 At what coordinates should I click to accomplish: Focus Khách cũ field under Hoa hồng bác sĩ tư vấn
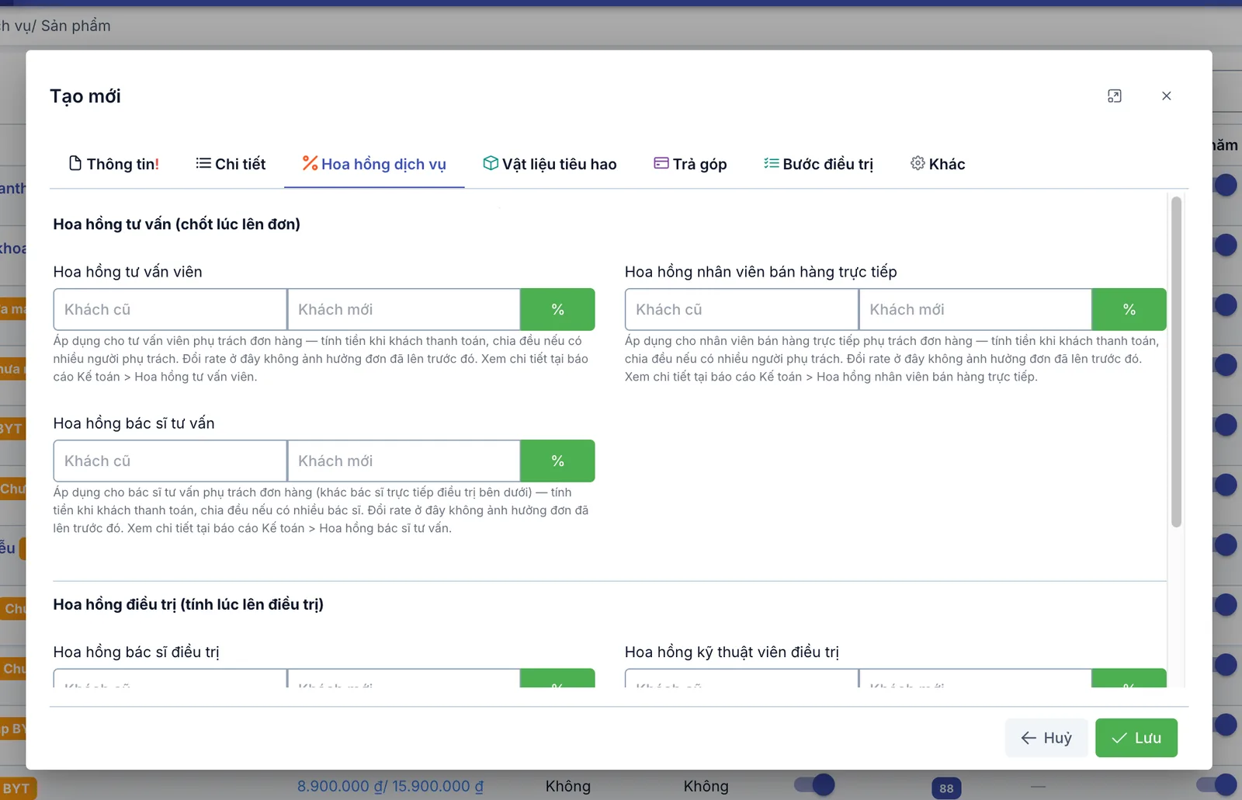(x=170, y=461)
